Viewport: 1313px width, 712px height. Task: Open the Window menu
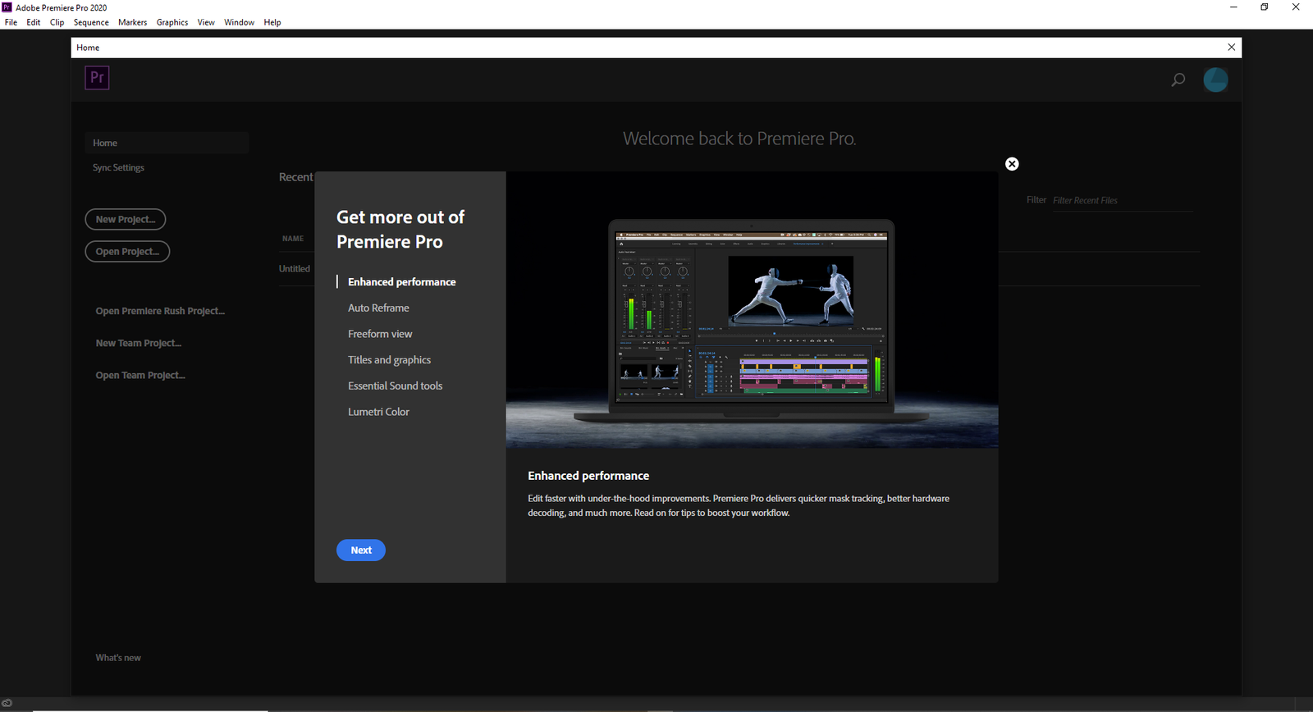point(239,22)
